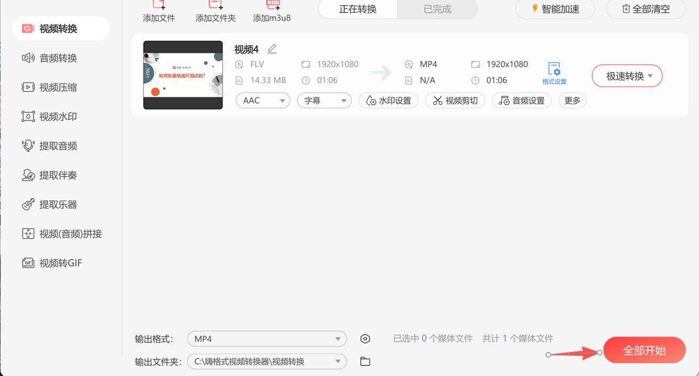
Task: Open the AAC audio codec dropdown
Action: (x=263, y=100)
